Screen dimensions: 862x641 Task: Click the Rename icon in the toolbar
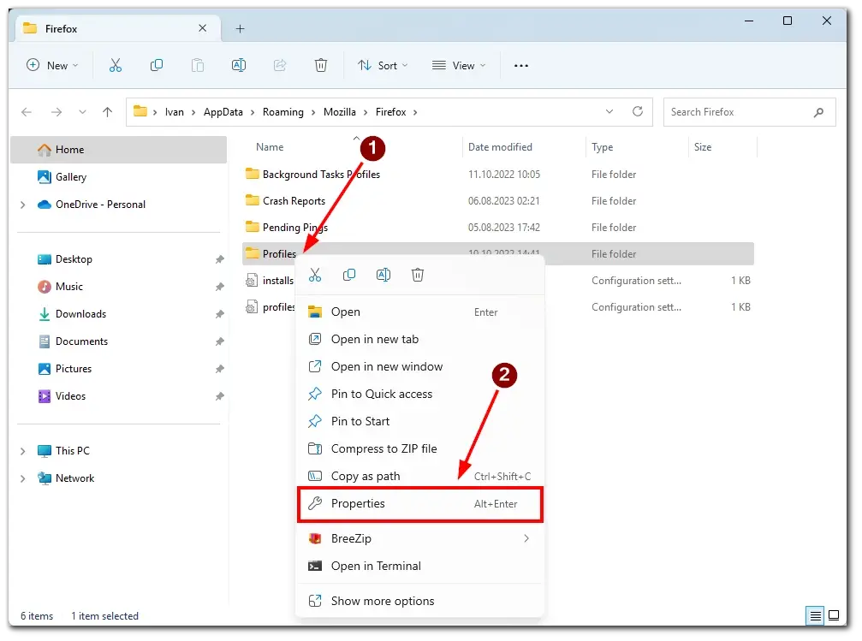(239, 65)
